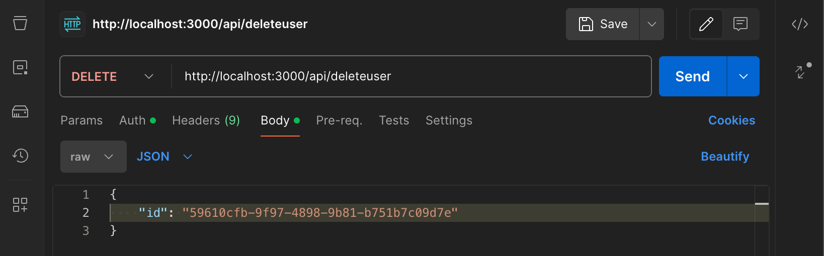824x256 pixels.
Task: Open the comments icon
Action: pos(740,24)
